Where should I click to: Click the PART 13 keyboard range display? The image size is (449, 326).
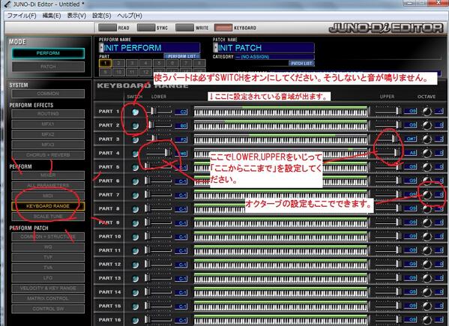(280, 279)
